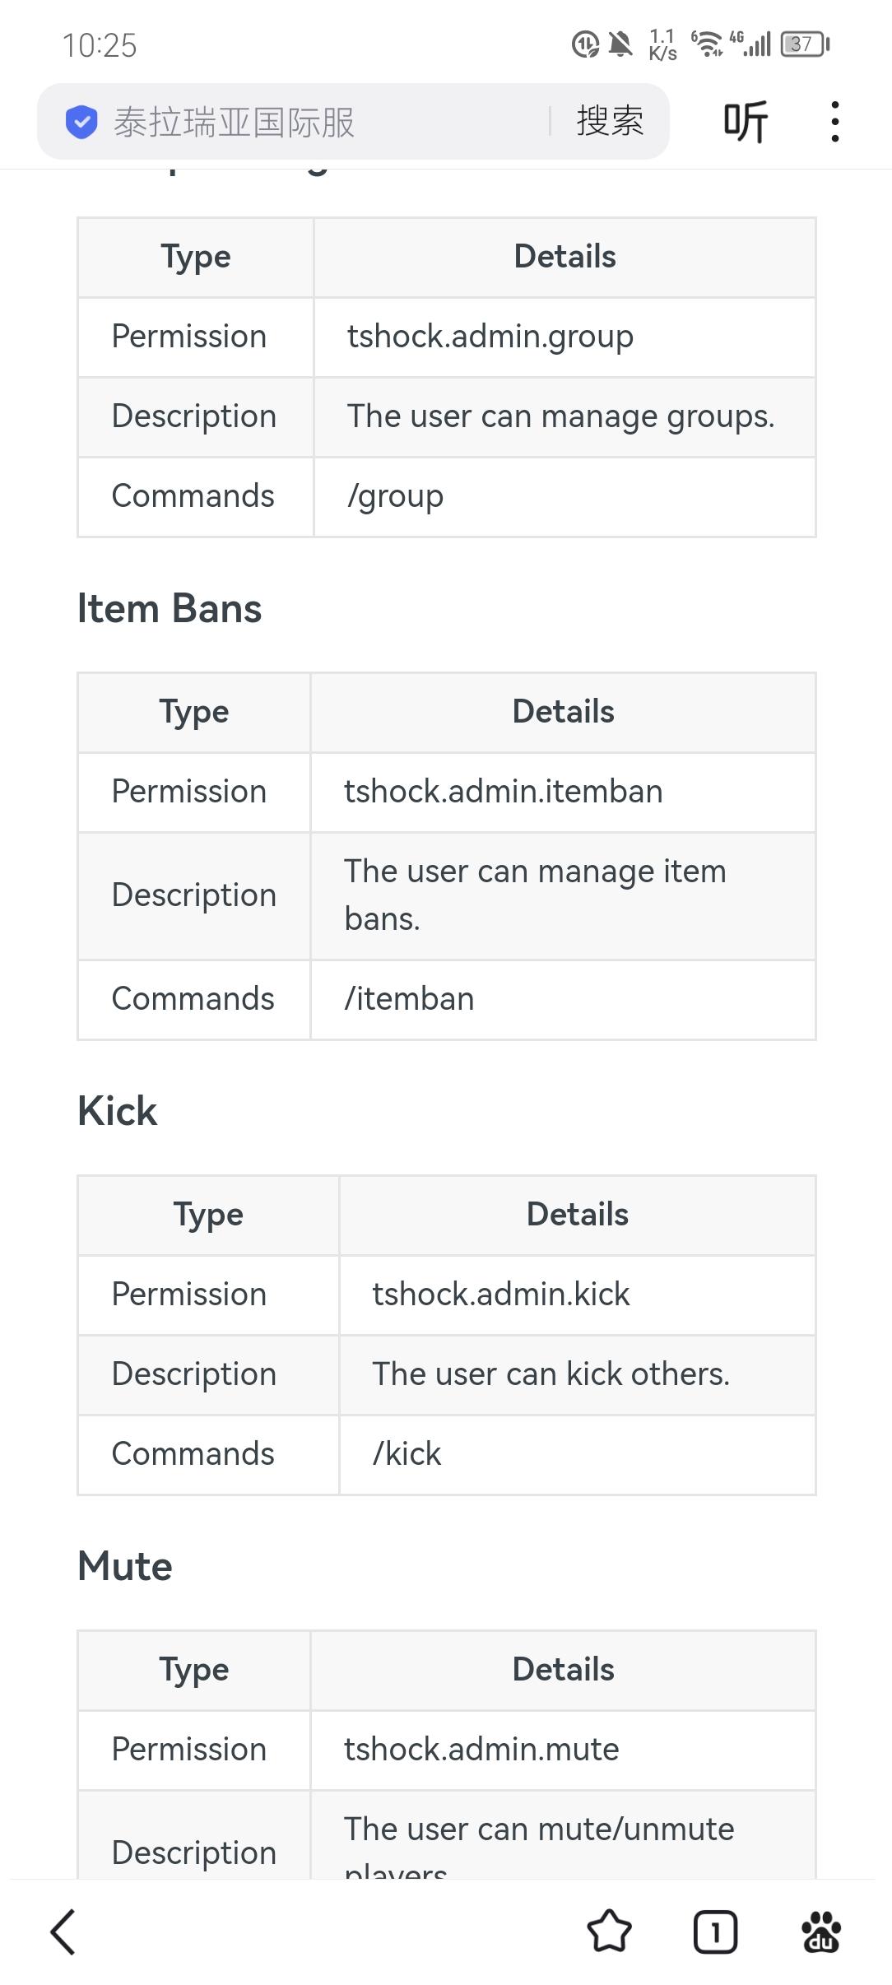Bookmark the page with the star icon

click(610, 1932)
